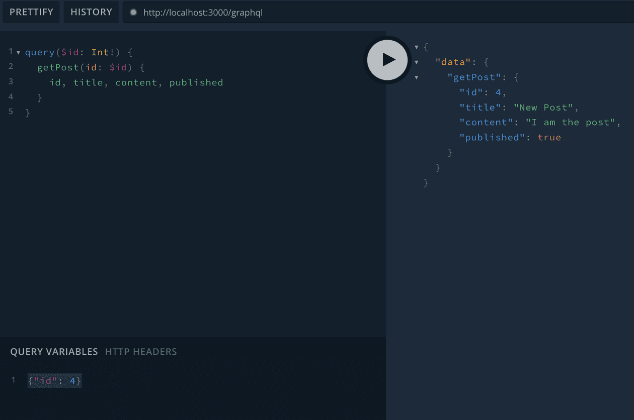Screen dimensions: 634x420
Task: Click the published field on line 3
Action: click(x=196, y=82)
